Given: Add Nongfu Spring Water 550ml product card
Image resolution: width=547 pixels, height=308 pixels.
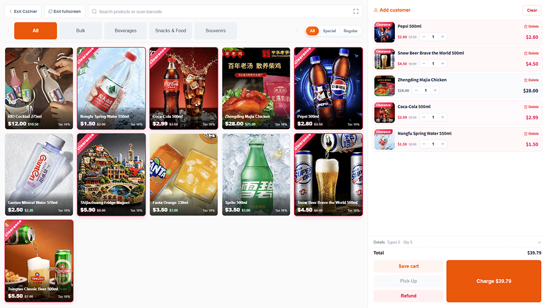Looking at the screenshot, I should coord(111,88).
